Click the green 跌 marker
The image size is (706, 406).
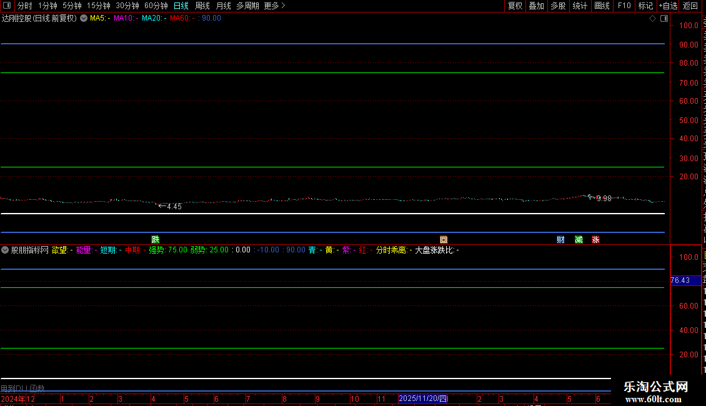point(156,239)
